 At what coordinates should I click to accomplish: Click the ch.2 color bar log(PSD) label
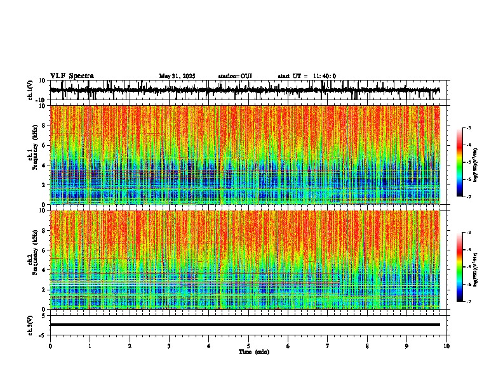point(475,269)
